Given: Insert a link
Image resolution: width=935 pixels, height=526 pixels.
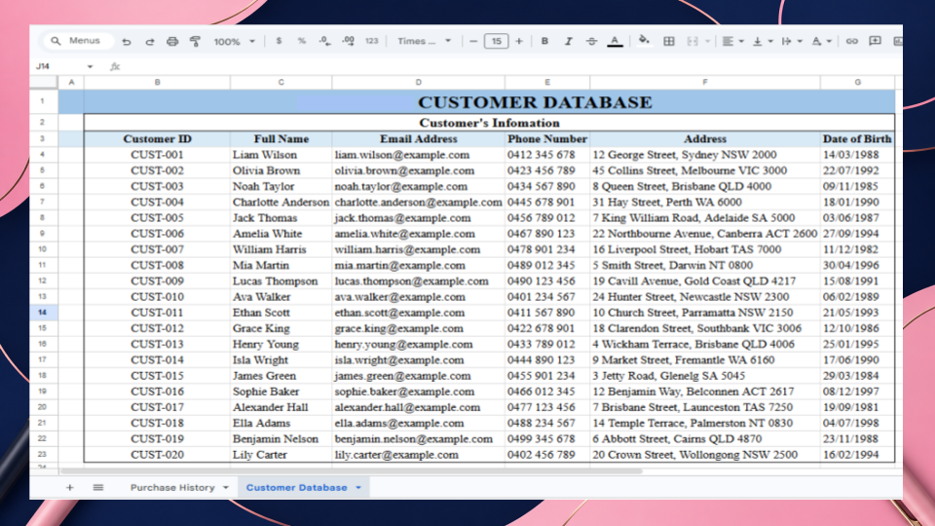Looking at the screenshot, I should tap(851, 41).
